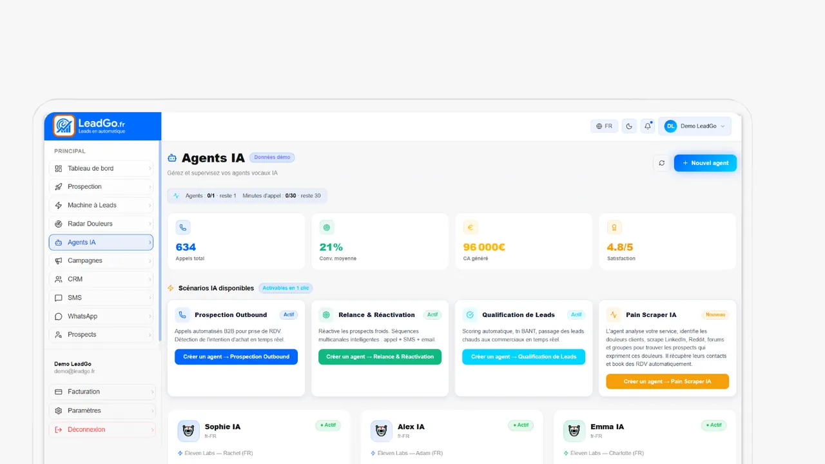
Task: Click the Campagnes megaphone icon
Action: tap(59, 261)
